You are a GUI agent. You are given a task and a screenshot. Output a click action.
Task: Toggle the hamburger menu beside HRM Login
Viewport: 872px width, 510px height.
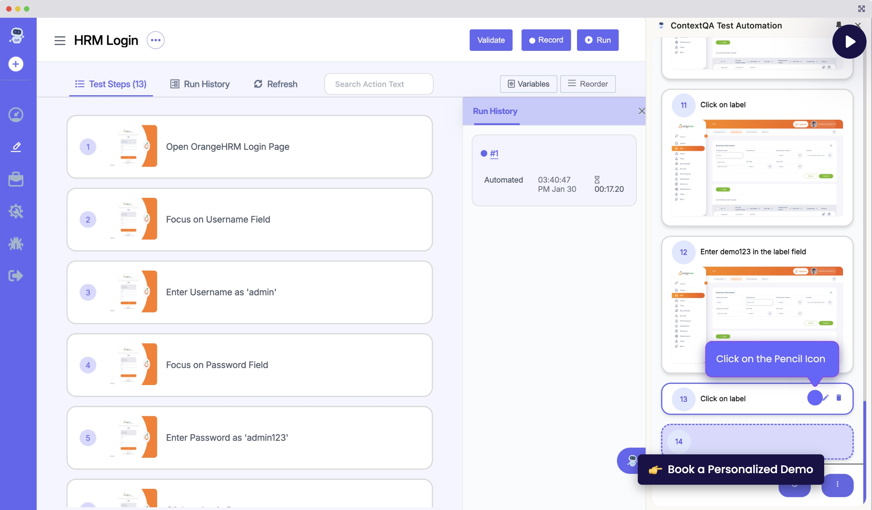[x=59, y=41]
